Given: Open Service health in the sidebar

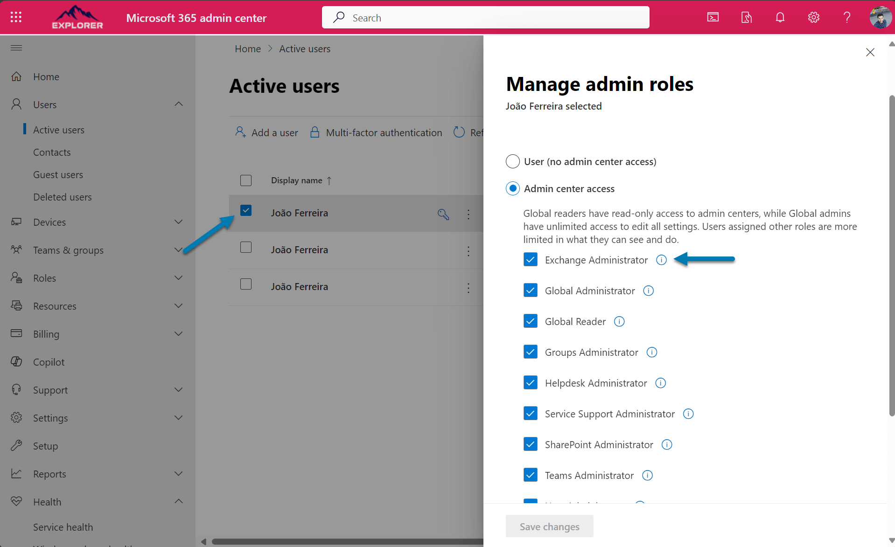Looking at the screenshot, I should [x=63, y=527].
